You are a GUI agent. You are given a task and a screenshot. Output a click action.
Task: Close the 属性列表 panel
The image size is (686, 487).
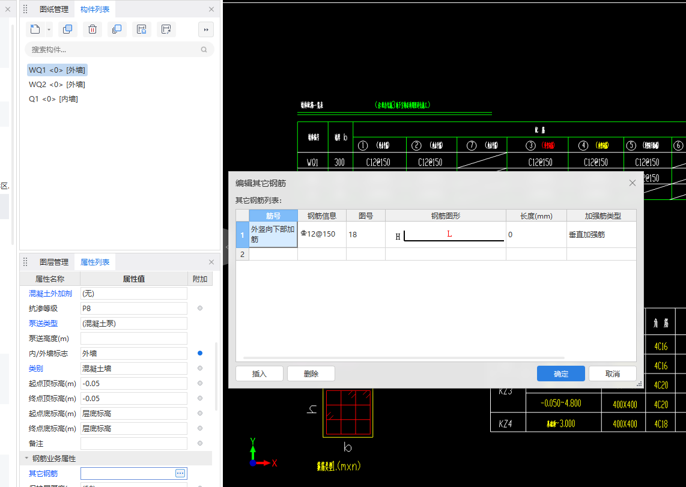[211, 262]
